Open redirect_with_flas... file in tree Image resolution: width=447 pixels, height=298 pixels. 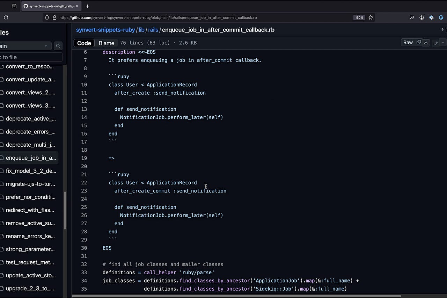[x=29, y=210]
